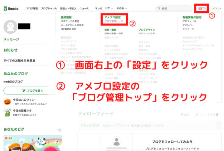This screenshot has height=151, width=224.
Task: Select Amebaプレミアム in settings menu
Action: click(x=192, y=49)
